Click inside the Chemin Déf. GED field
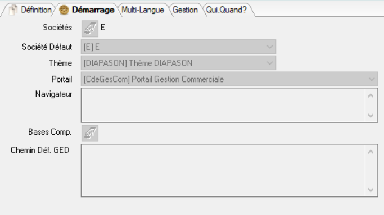The image size is (384, 215). (223, 171)
